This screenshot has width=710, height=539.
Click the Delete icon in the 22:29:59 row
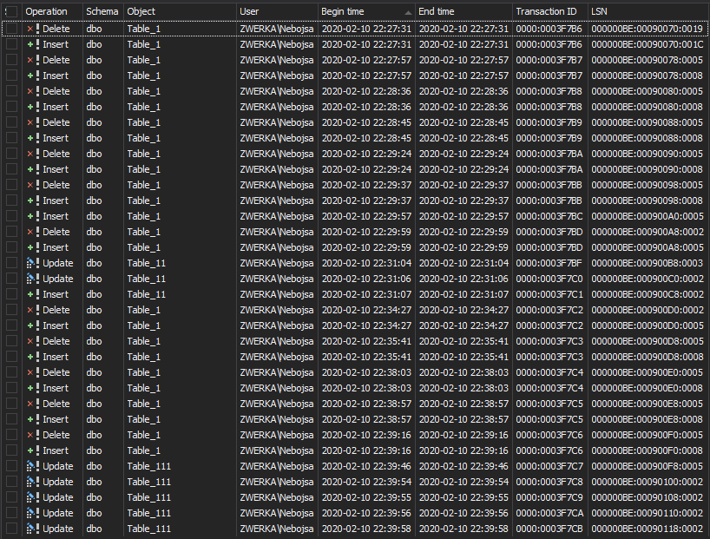pyautogui.click(x=30, y=232)
